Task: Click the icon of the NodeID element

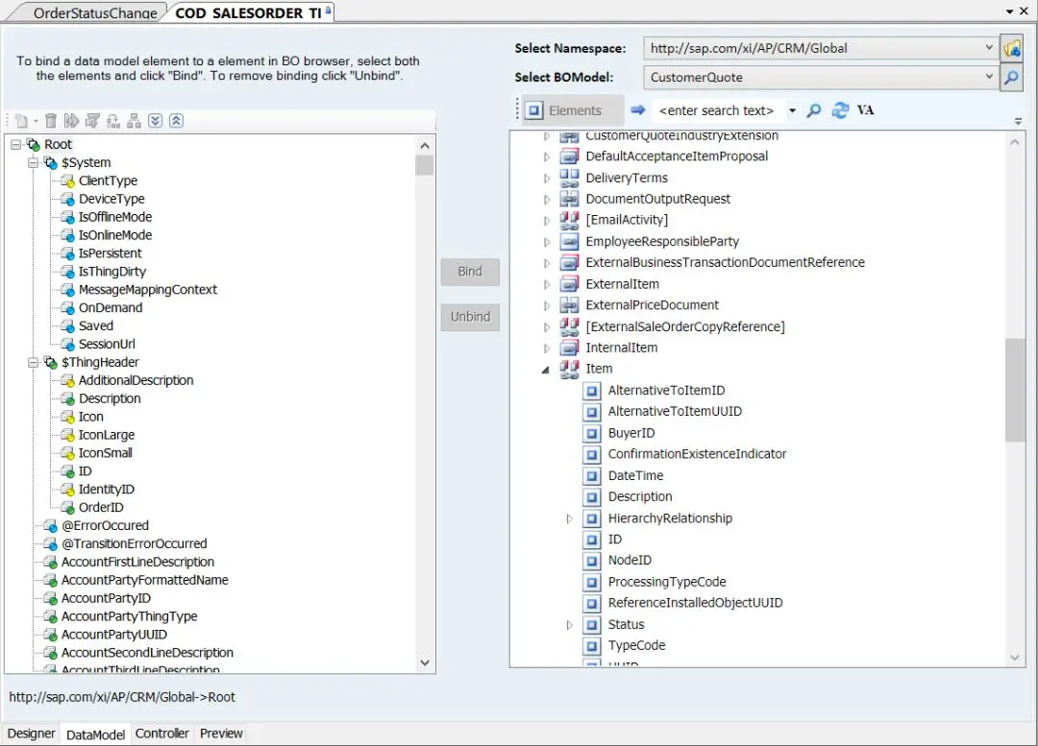Action: (591, 561)
